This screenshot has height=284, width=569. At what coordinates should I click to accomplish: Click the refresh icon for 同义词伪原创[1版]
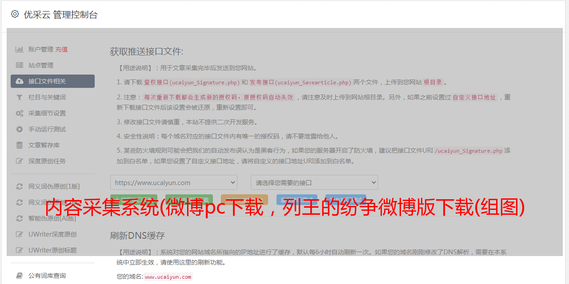[20, 186]
